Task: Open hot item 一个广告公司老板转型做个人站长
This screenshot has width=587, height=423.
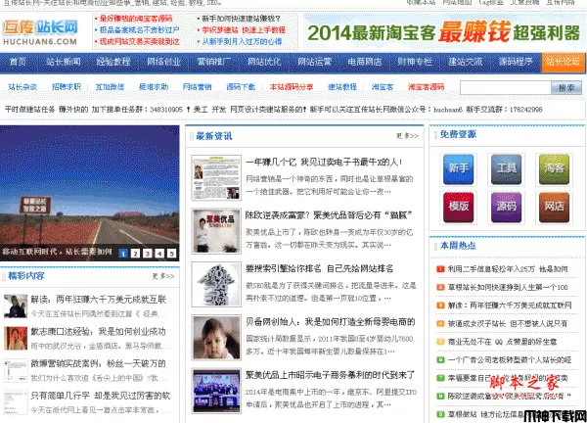Action: tap(510, 360)
